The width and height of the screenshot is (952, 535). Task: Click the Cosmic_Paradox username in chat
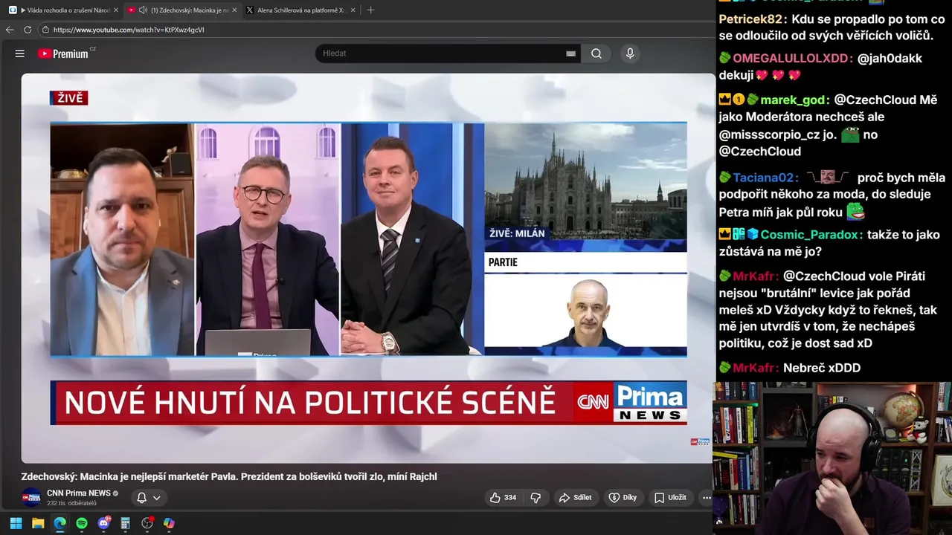[809, 235]
